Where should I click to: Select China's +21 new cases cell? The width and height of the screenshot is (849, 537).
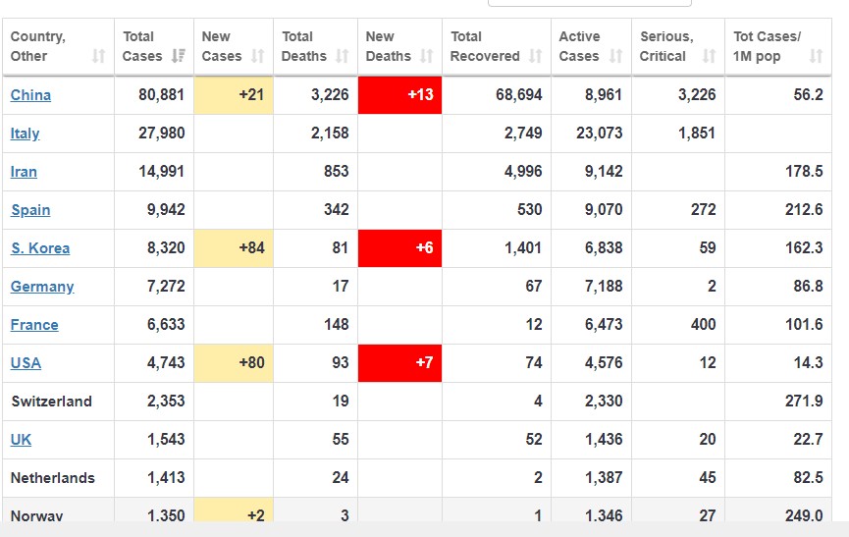click(x=234, y=95)
